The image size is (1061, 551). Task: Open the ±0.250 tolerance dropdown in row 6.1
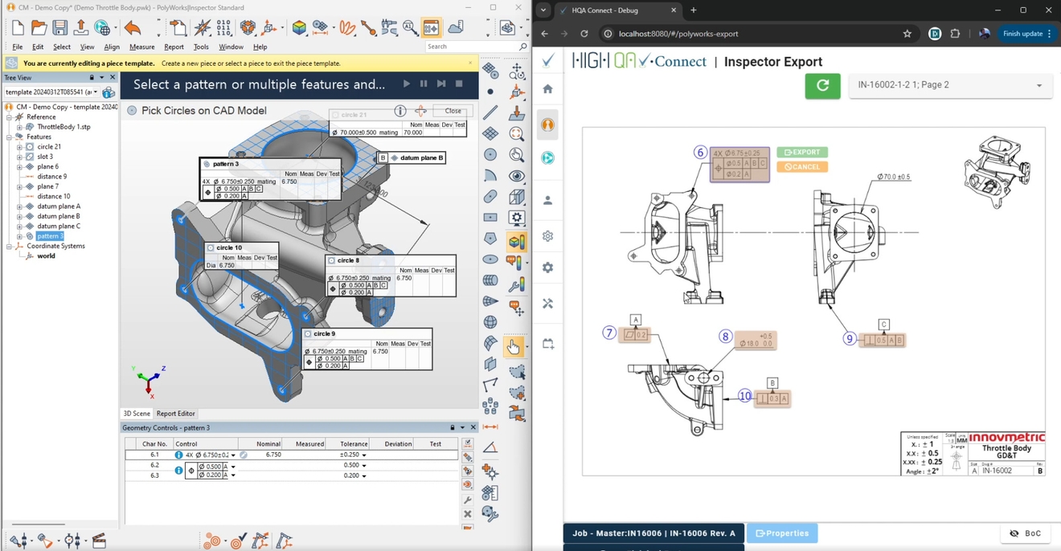[x=364, y=455]
